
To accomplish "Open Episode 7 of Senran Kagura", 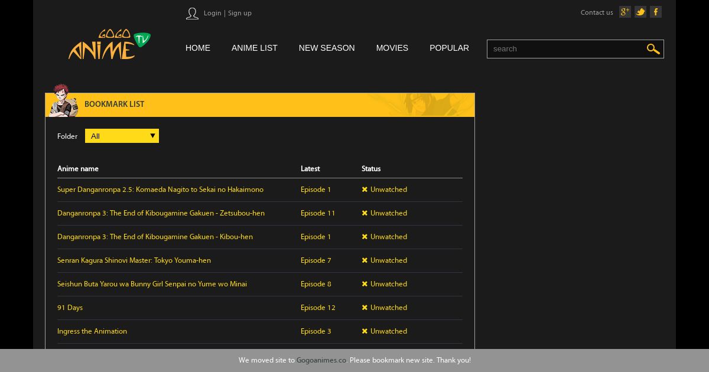I will click(316, 260).
